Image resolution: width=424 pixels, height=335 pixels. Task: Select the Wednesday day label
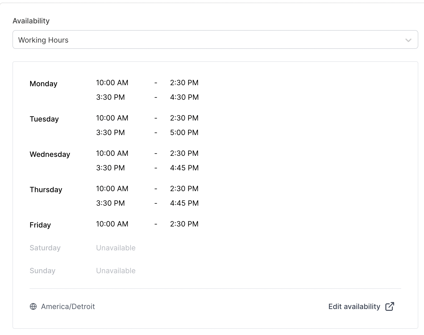point(50,154)
